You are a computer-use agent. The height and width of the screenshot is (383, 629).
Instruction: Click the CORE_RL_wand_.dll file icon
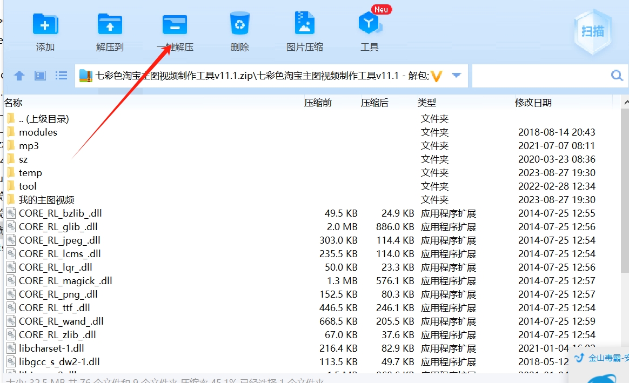(x=11, y=321)
